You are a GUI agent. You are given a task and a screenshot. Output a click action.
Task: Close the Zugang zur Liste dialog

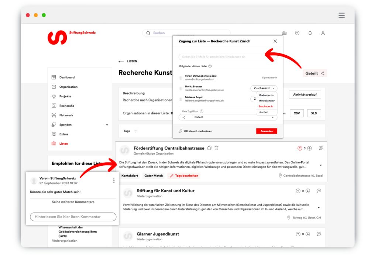[x=275, y=41]
